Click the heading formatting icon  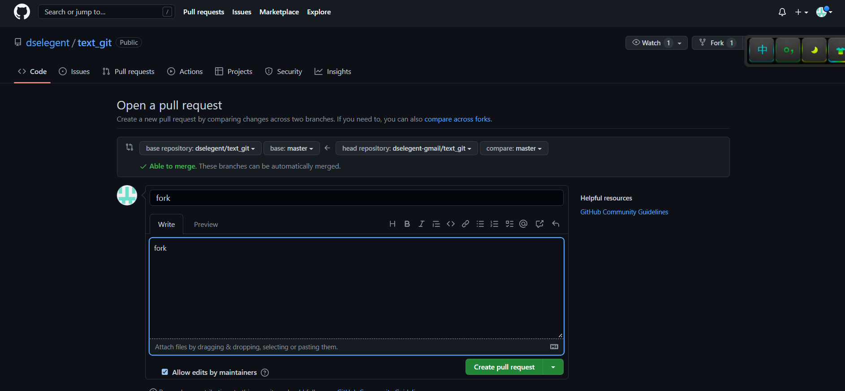(392, 224)
